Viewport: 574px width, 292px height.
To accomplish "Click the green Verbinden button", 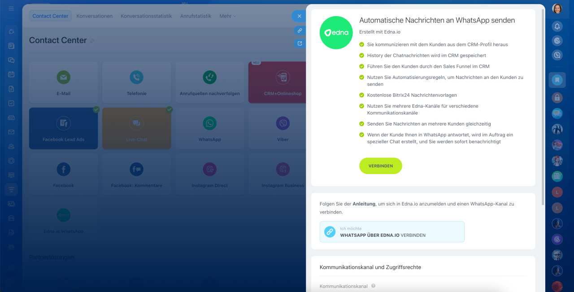I will (380, 166).
